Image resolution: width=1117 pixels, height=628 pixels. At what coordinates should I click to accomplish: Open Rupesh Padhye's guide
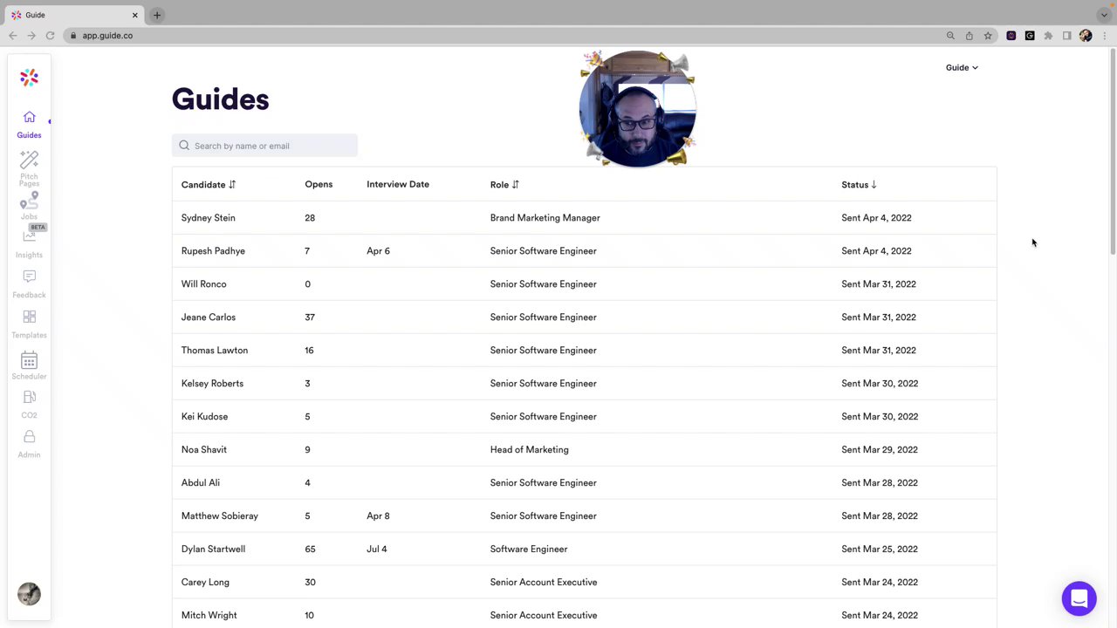point(584,251)
